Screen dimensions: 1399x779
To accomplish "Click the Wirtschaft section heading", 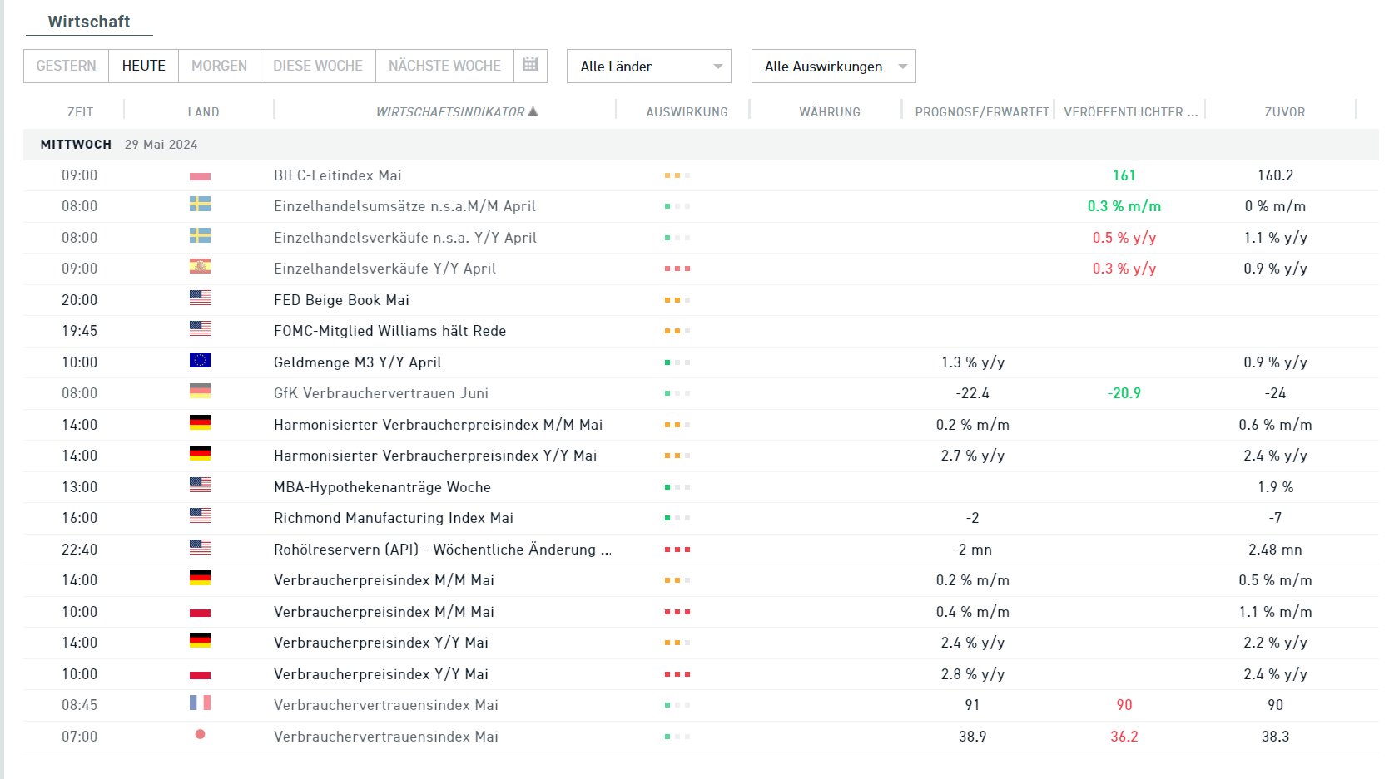I will click(89, 22).
